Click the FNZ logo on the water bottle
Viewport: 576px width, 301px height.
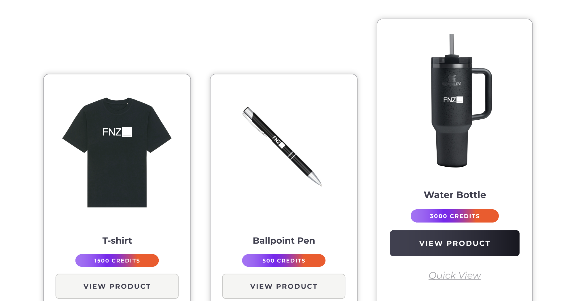coord(453,100)
